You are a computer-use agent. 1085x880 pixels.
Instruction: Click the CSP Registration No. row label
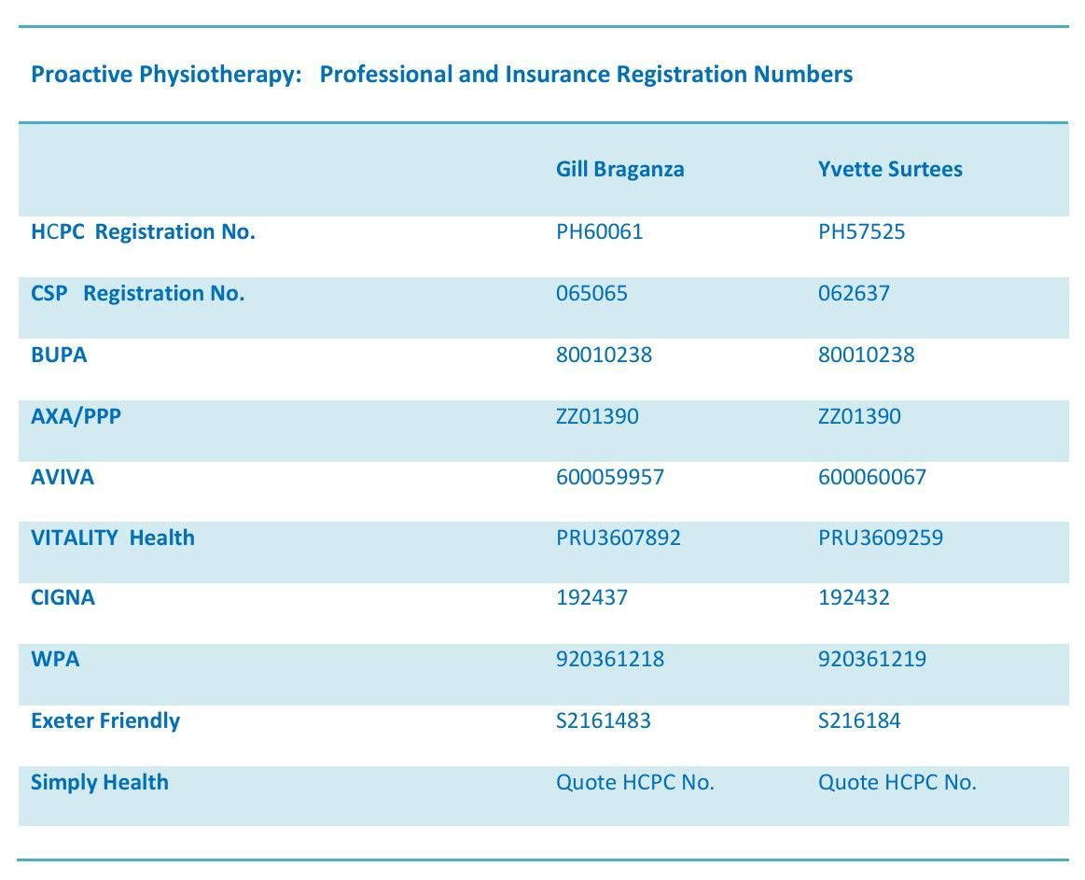click(138, 293)
